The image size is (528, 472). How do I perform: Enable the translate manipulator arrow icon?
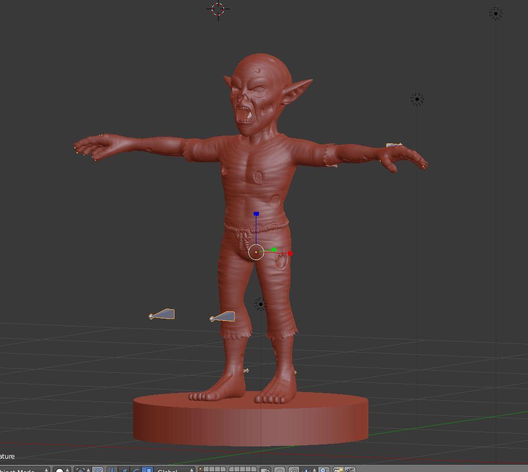124,470
